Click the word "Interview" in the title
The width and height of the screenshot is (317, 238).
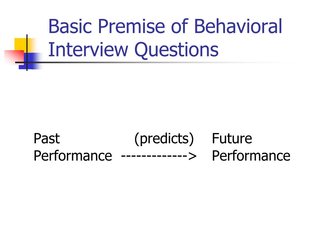[x=88, y=50]
